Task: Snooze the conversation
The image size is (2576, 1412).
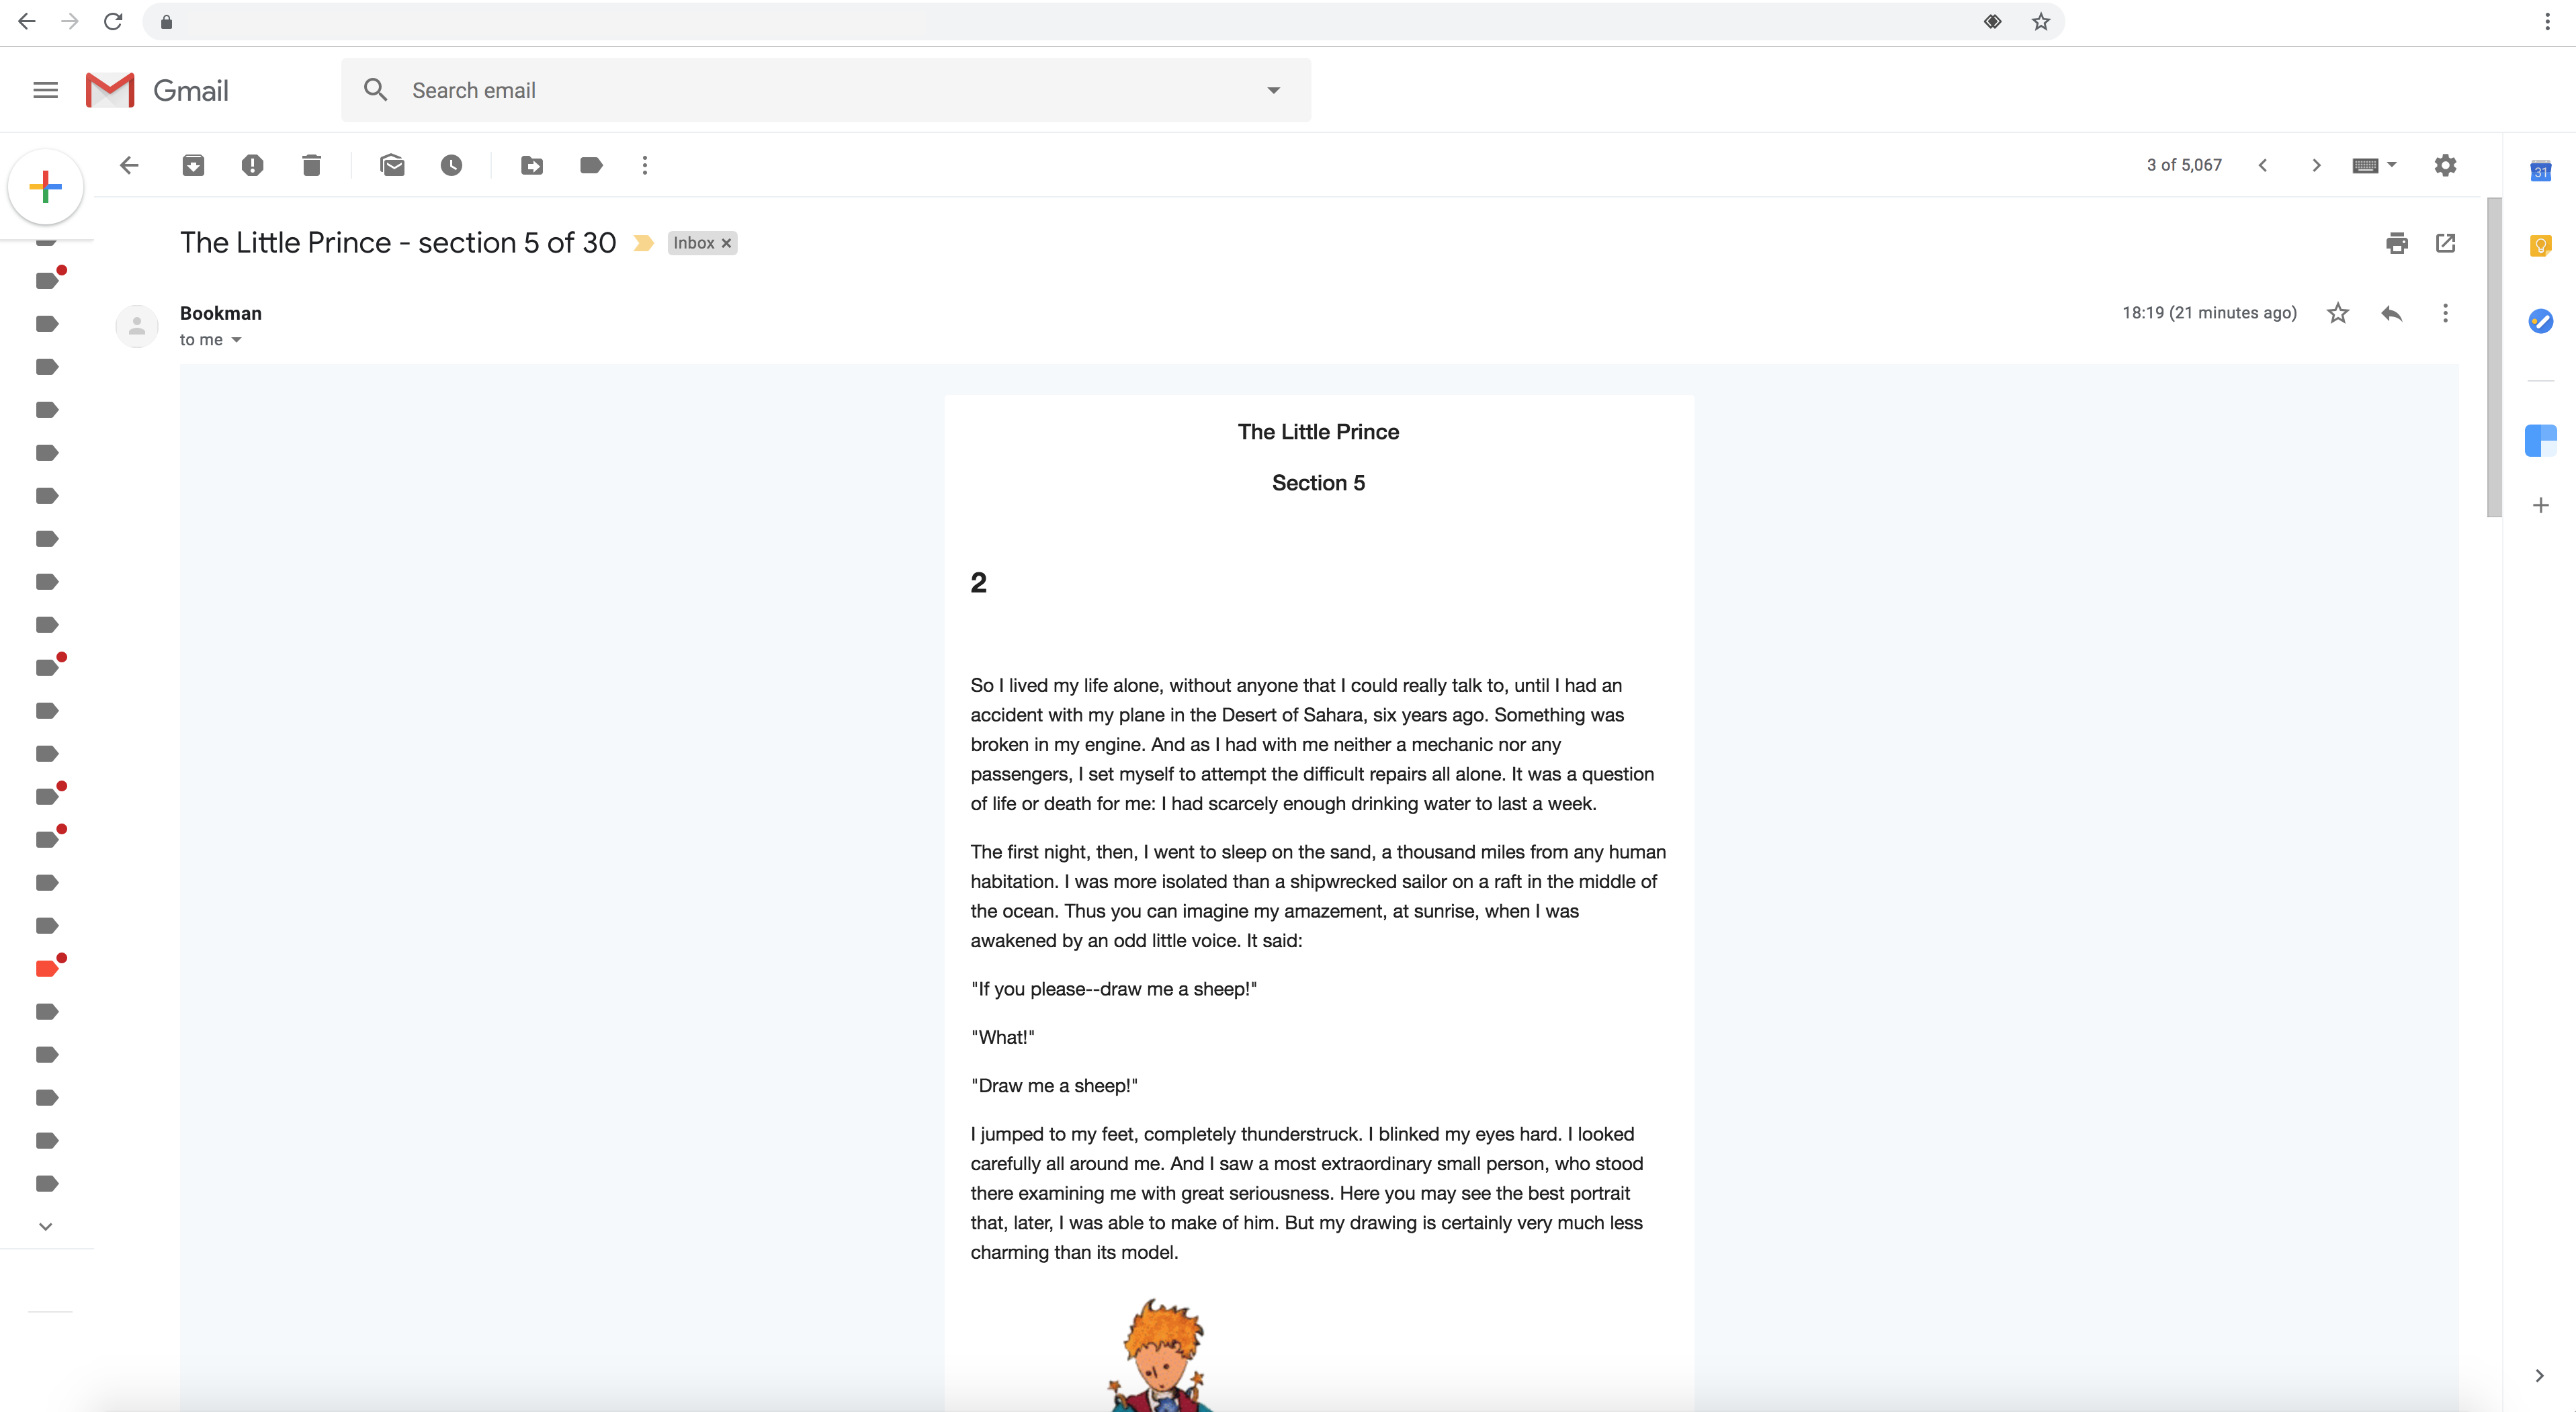Action: click(x=452, y=165)
